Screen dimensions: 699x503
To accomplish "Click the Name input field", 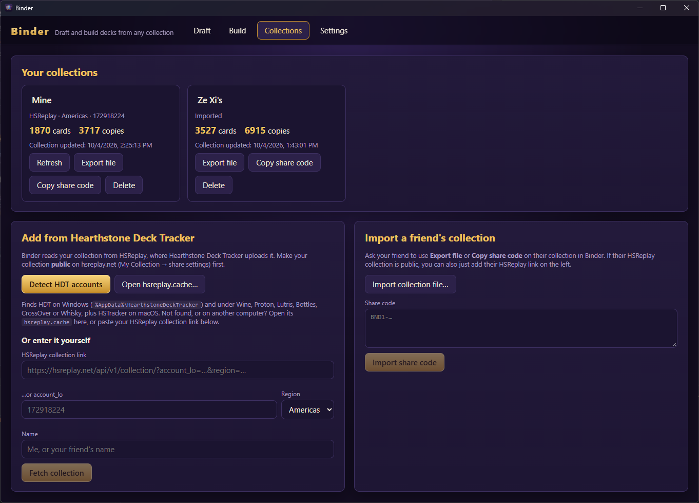I will pos(178,449).
